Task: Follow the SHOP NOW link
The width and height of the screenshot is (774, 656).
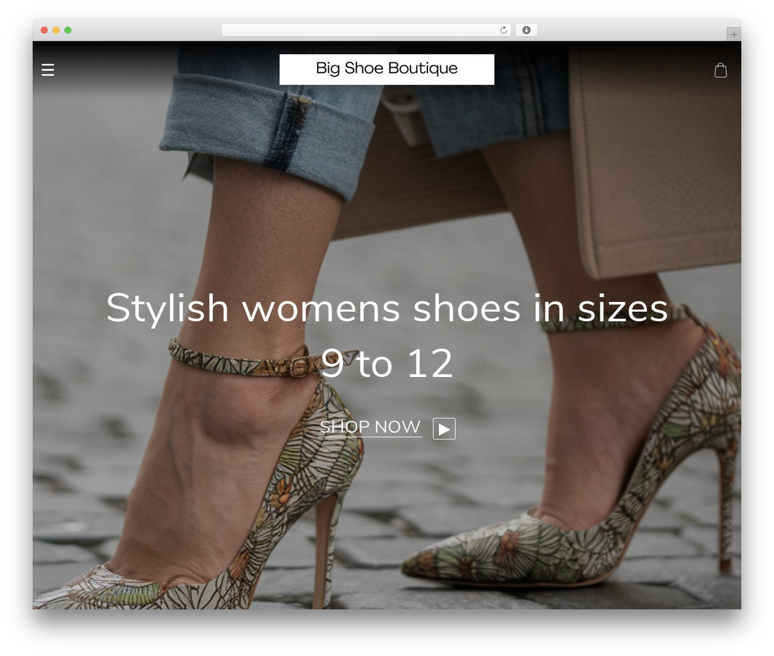Action: [370, 427]
